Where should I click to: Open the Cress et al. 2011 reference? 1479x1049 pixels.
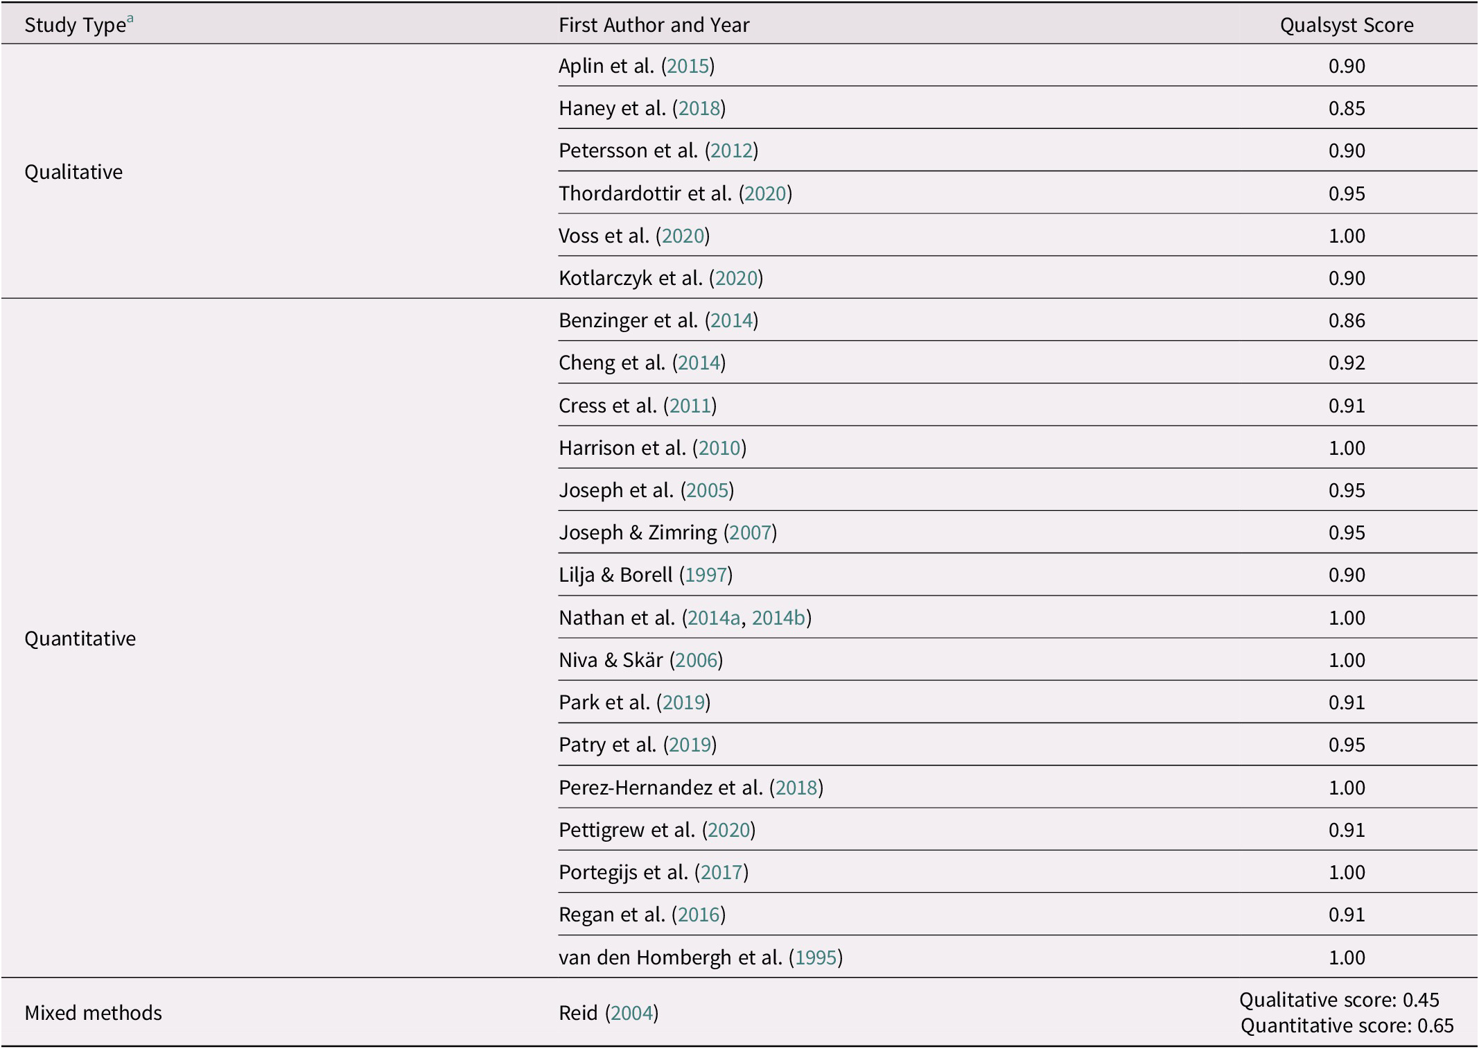click(x=690, y=406)
